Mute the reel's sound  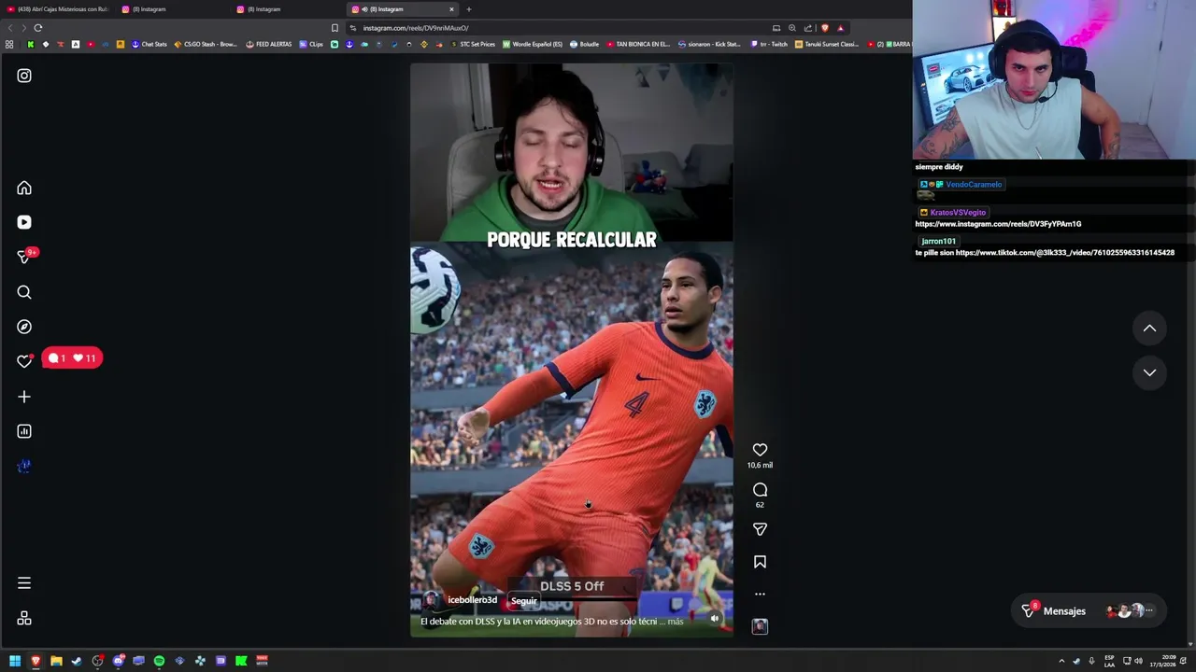715,618
